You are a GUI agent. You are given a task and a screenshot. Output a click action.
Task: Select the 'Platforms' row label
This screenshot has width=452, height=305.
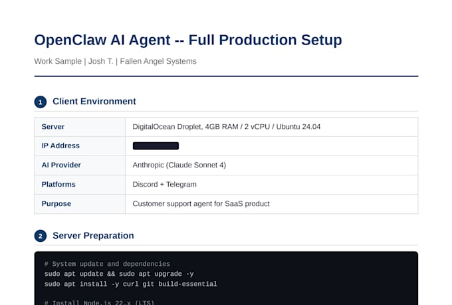click(x=58, y=185)
